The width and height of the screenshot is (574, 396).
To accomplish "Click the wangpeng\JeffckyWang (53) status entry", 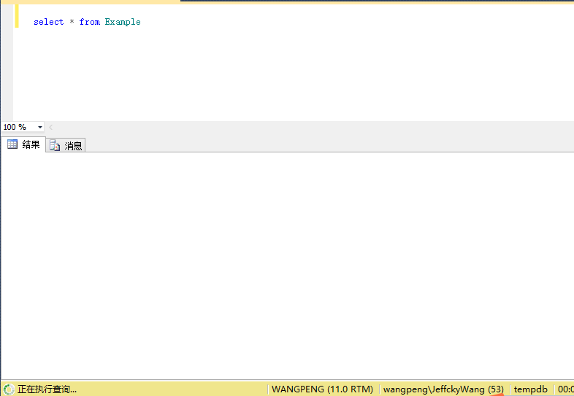I will [443, 389].
